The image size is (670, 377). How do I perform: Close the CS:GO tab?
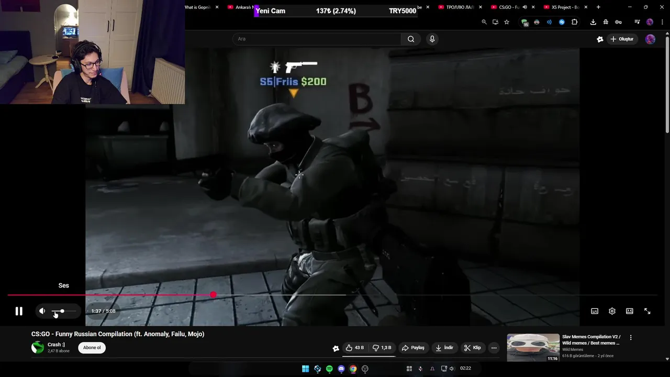coord(533,7)
